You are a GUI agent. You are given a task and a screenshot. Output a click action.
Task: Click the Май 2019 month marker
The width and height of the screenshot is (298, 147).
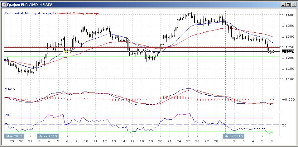pyautogui.click(x=13, y=136)
